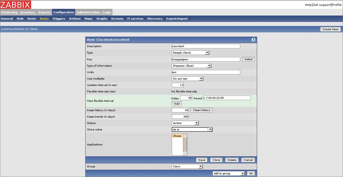Click the Clean history button
This screenshot has width=343, height=177.
[x=201, y=110]
